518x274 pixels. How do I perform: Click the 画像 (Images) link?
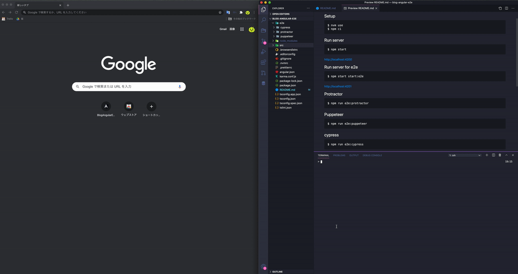232,29
